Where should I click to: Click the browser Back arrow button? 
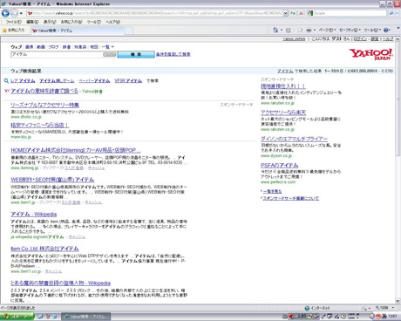(5, 13)
